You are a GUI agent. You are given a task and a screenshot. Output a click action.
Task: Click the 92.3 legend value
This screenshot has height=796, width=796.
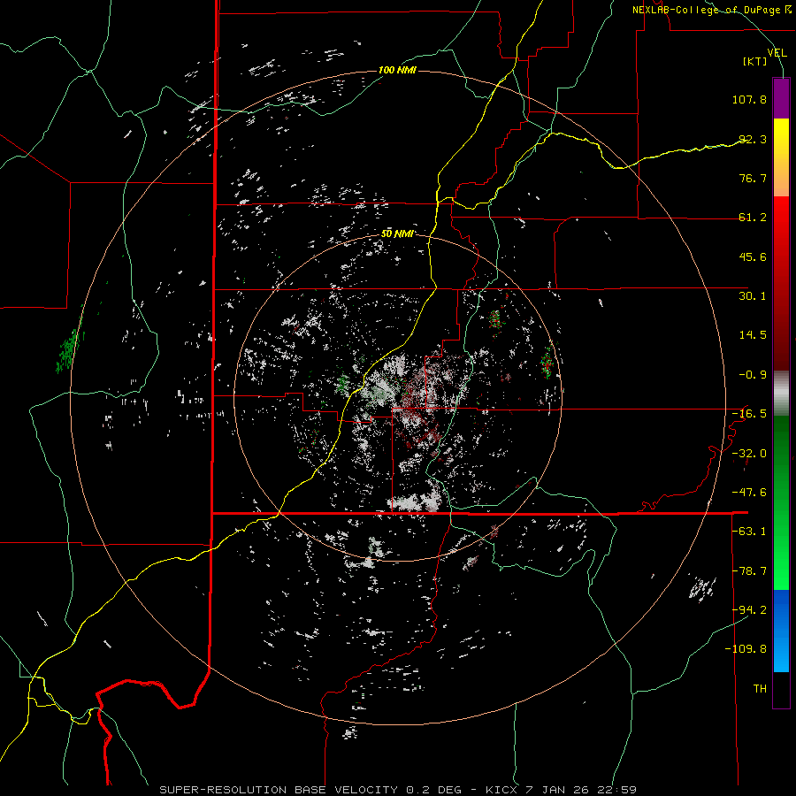click(x=753, y=139)
